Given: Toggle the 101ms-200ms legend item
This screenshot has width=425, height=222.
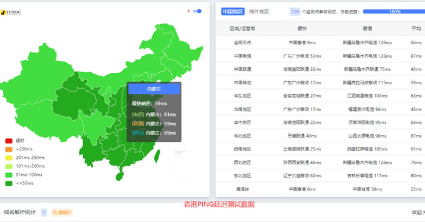Looking at the screenshot, I should [25, 166].
